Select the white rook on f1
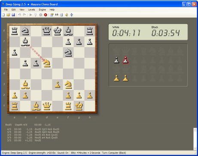Screen dimensions: 198x156 pyautogui.click(x=68, y=106)
